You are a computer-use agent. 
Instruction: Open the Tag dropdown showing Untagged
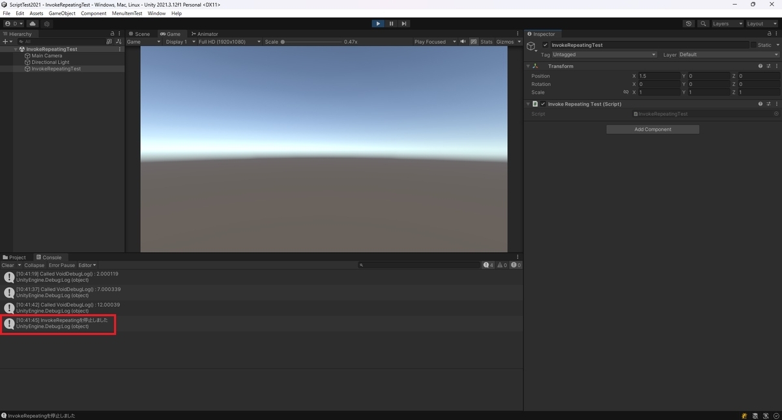pyautogui.click(x=603, y=55)
